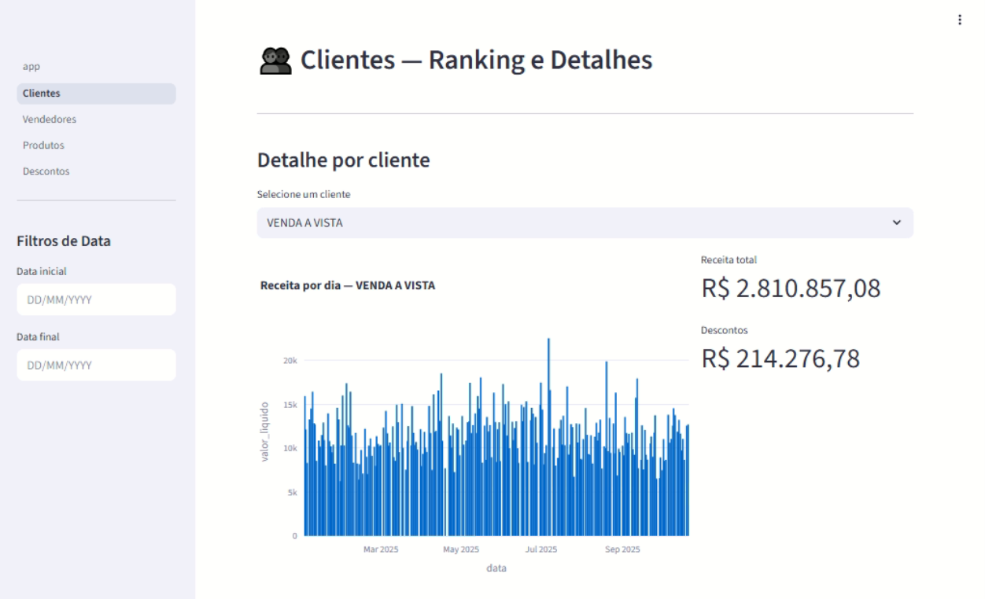Screen dimensions: 985x599
Task: Click the Receita por dia chart title
Action: 349,286
